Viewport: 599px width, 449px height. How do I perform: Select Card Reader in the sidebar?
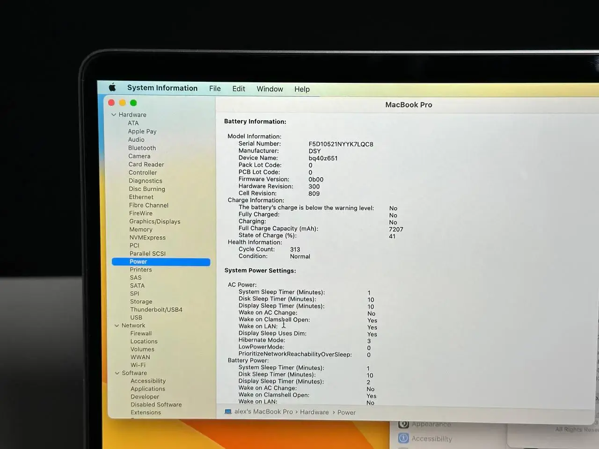coord(146,164)
